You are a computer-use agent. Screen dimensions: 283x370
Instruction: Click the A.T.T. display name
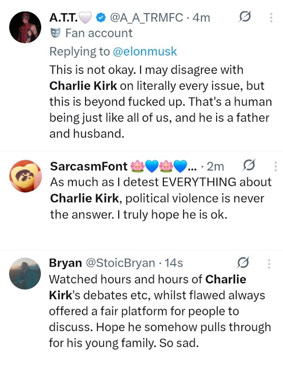[x=64, y=17]
